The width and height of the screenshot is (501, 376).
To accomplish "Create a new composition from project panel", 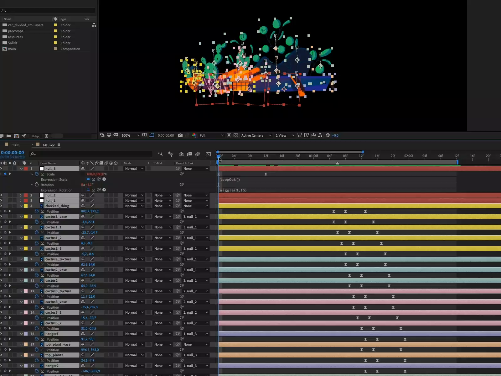I will point(16,136).
